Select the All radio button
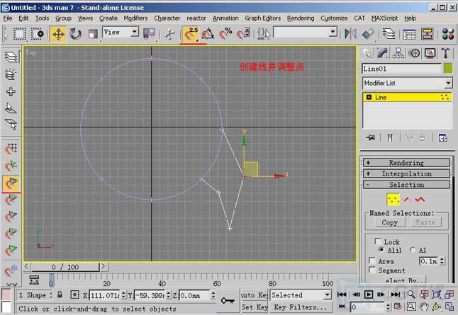This screenshot has width=458, height=315. click(413, 250)
